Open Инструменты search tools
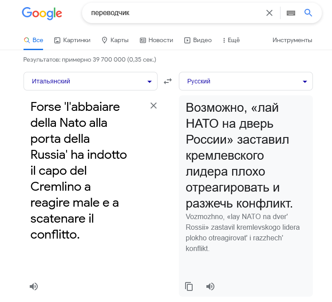 click(292, 40)
